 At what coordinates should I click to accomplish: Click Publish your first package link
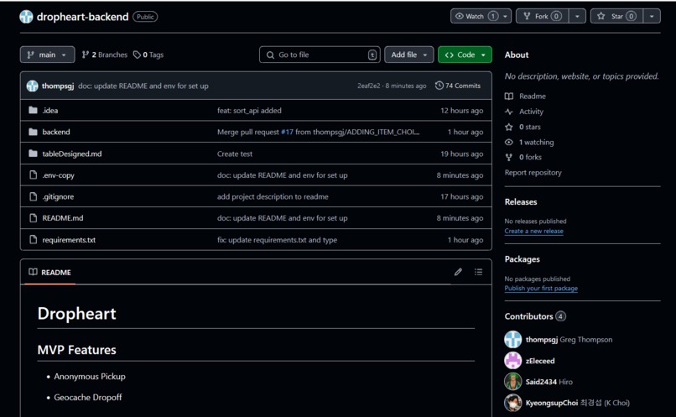point(541,289)
